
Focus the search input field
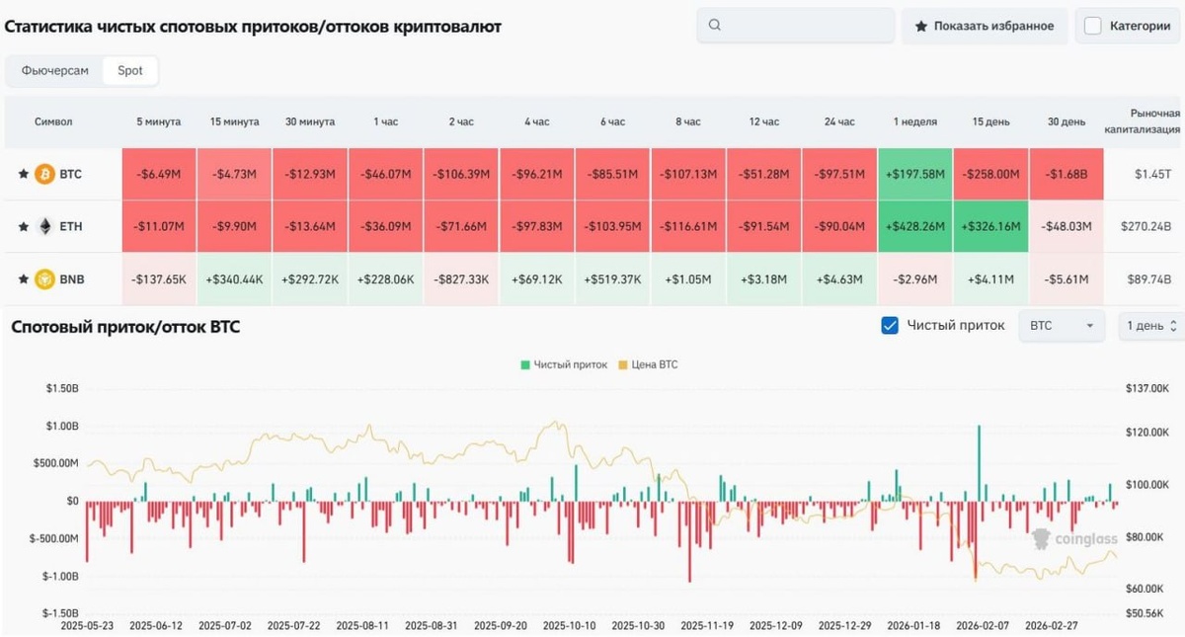(796, 26)
